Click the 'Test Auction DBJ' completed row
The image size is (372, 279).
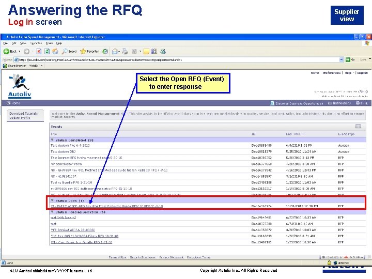pos(208,151)
